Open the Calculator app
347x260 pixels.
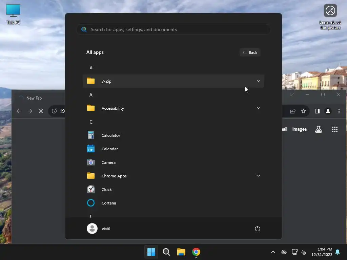click(173, 135)
